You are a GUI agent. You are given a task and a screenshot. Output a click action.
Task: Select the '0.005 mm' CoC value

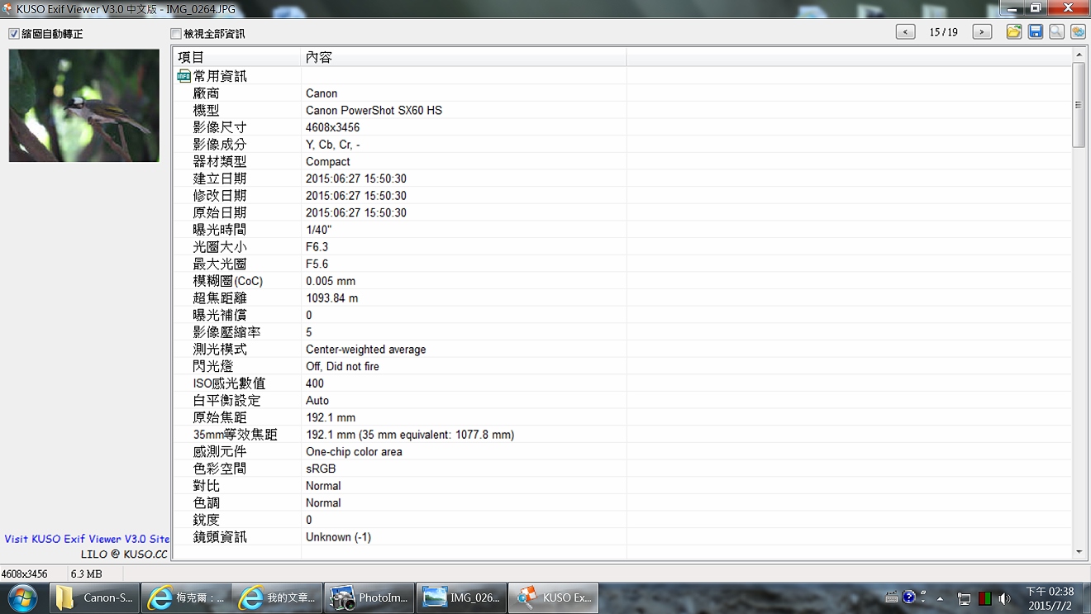click(331, 281)
